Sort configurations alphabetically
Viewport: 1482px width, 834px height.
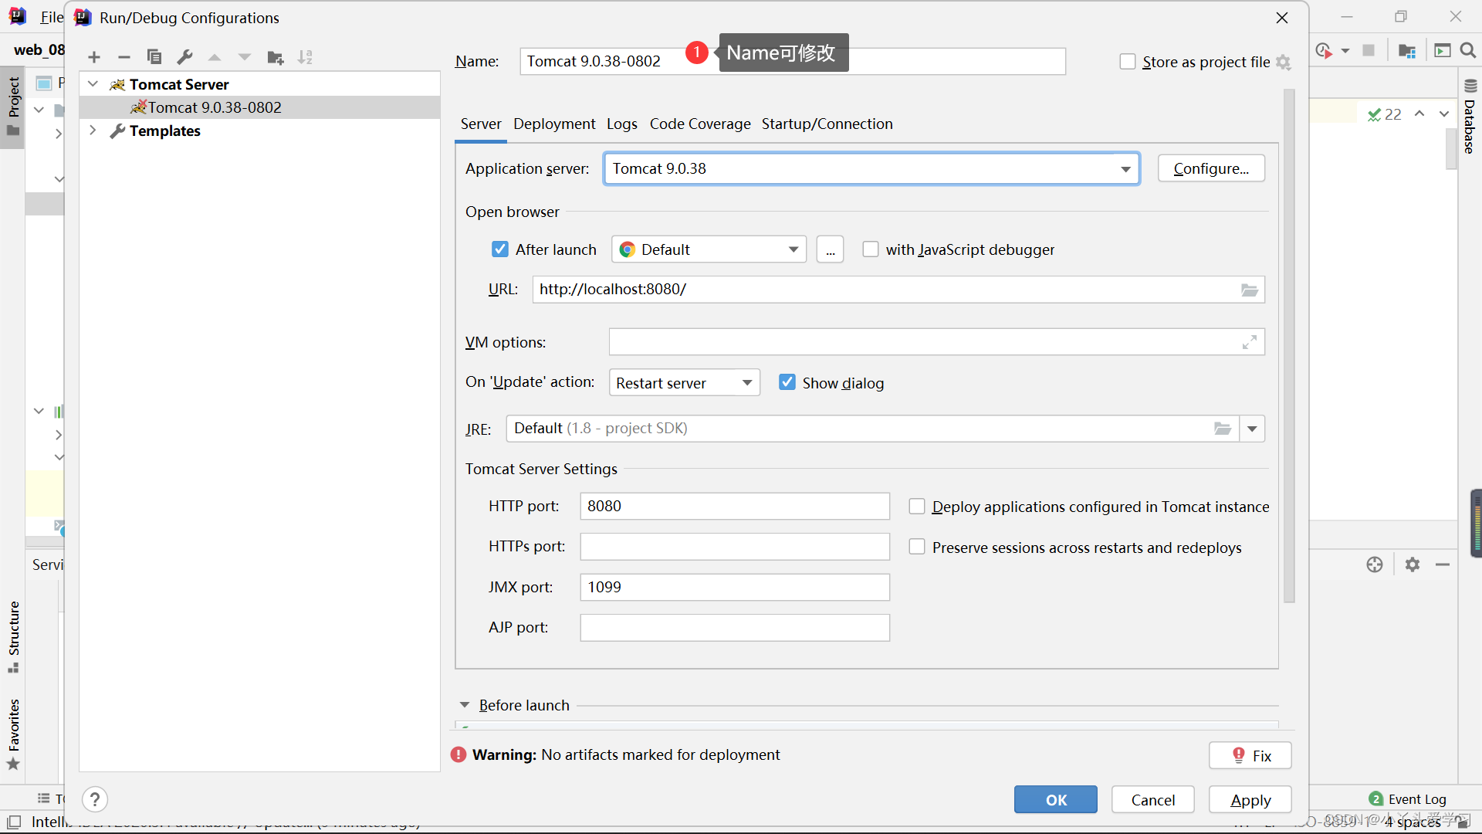[306, 57]
